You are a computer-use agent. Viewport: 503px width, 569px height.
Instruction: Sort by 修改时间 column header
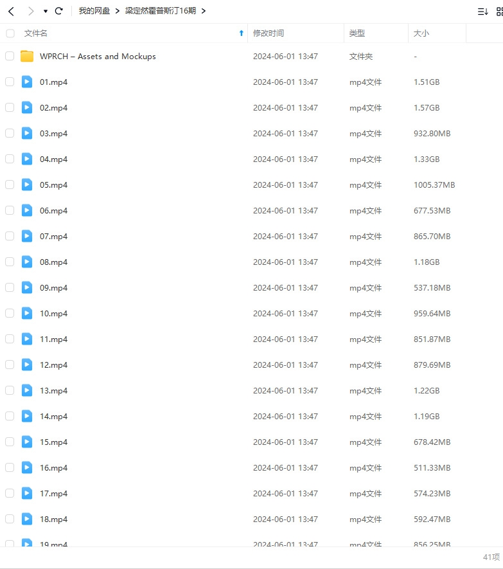(x=269, y=33)
